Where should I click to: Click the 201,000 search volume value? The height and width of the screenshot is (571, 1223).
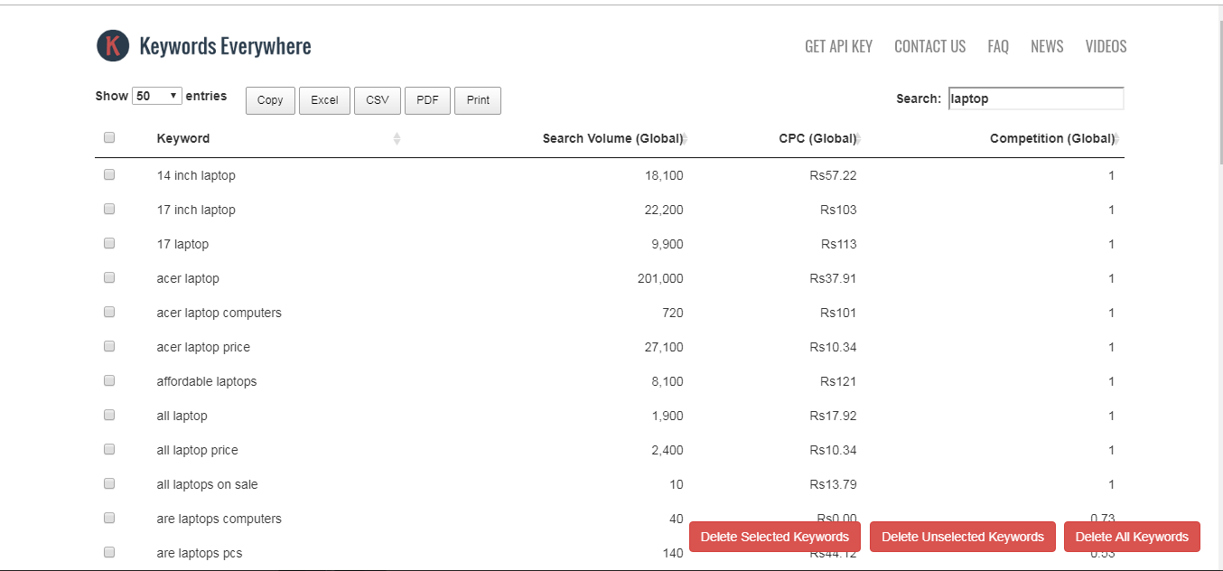660,278
